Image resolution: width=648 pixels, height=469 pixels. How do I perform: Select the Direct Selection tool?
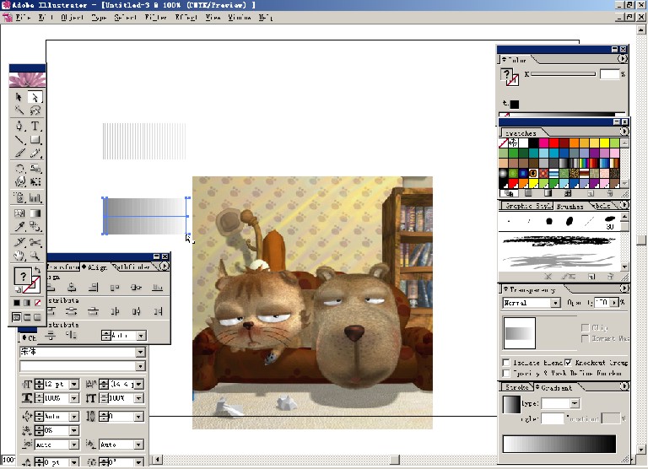pos(35,97)
